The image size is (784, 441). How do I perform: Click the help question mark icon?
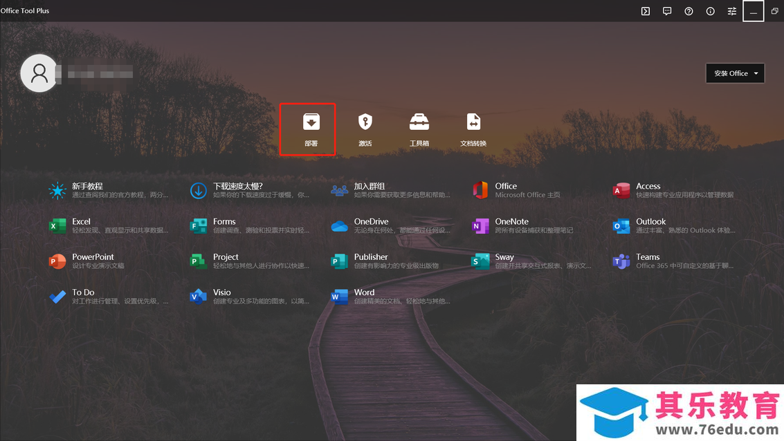click(689, 11)
